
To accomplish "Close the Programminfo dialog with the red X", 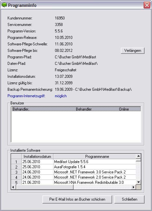I will pyautogui.click(x=147, y=5).
